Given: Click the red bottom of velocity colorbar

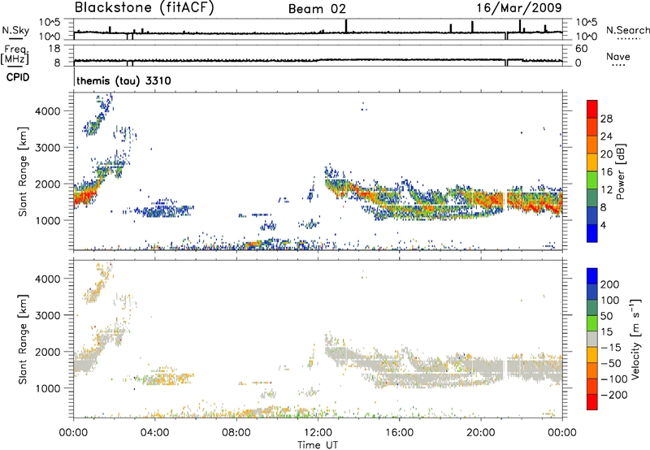Looking at the screenshot, I should pos(592,402).
